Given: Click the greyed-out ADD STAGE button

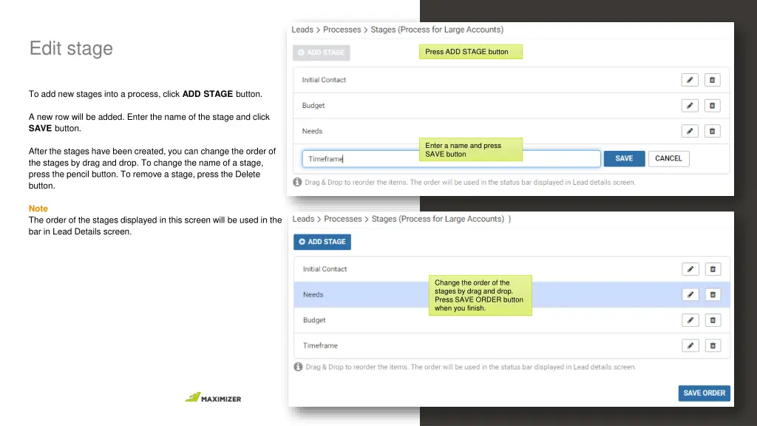Looking at the screenshot, I should coord(321,53).
